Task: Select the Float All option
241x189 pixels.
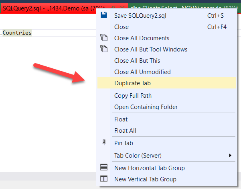Action: pyautogui.click(x=125, y=131)
